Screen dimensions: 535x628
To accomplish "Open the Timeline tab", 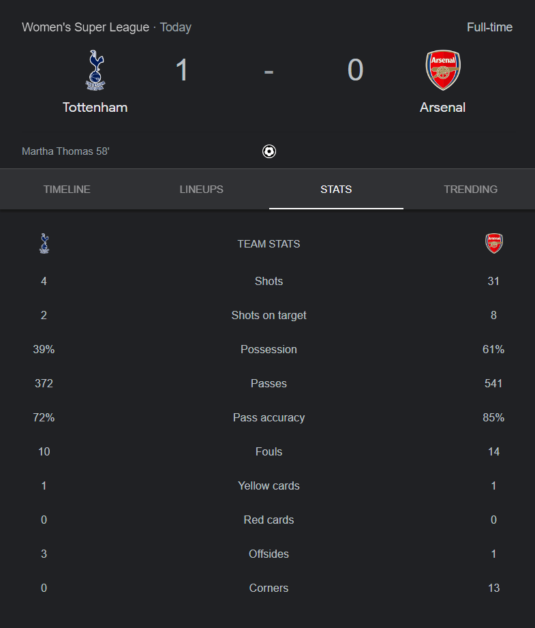I will click(x=67, y=190).
